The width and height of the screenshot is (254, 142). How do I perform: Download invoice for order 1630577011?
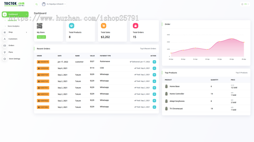(x=43, y=88)
